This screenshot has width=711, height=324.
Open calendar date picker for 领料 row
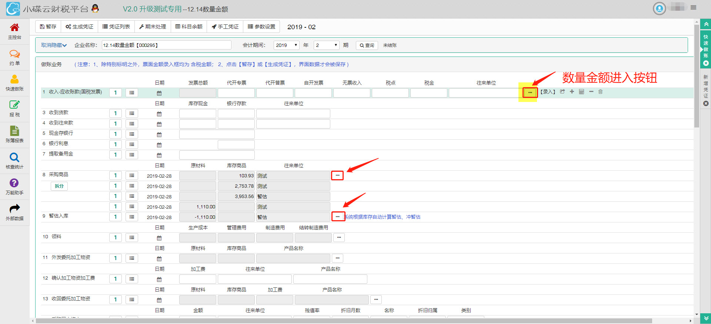159,238
